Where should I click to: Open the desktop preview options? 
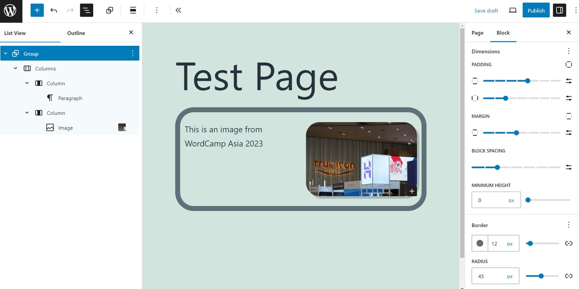pos(512,10)
